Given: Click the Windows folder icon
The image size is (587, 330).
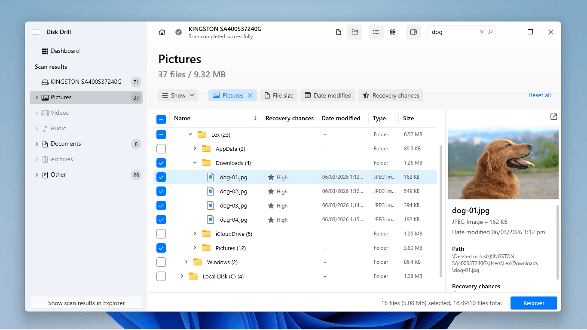Looking at the screenshot, I should [198, 262].
